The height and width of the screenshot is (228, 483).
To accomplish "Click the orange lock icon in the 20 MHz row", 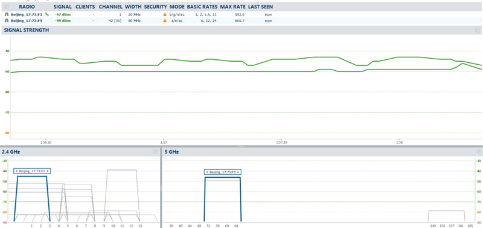I will point(165,14).
